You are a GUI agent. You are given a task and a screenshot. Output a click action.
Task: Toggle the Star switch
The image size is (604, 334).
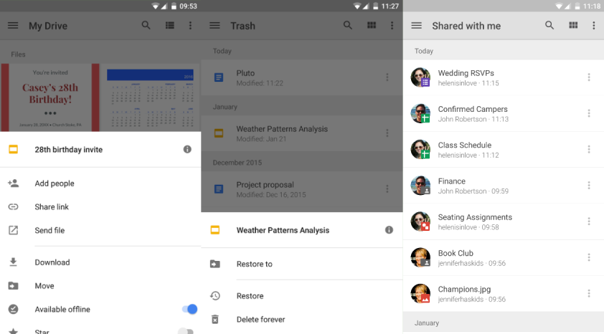coord(186,331)
